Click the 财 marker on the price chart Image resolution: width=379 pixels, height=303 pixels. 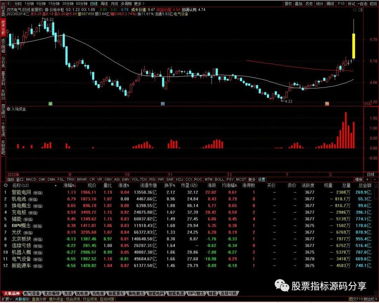(x=163, y=104)
